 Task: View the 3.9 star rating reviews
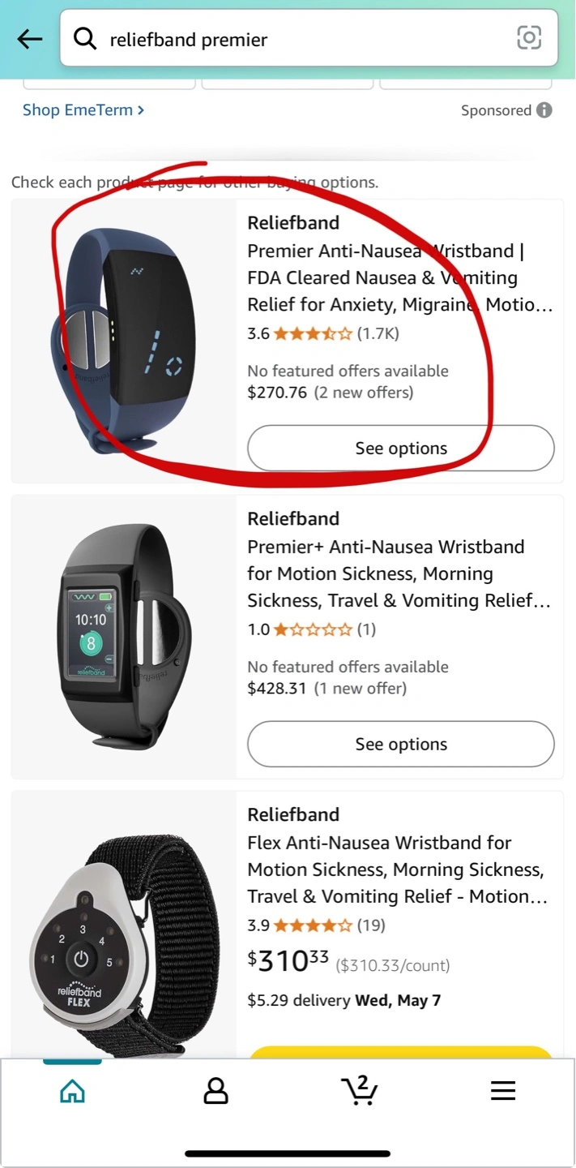click(x=316, y=925)
